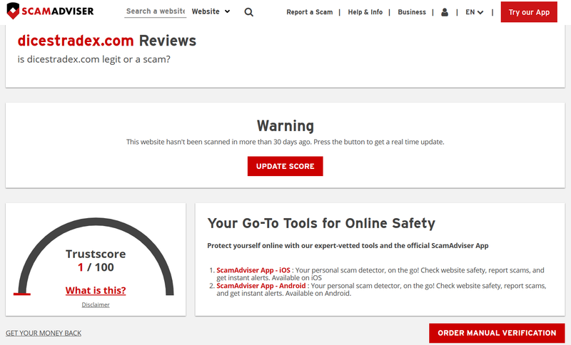Click the Warning heading
This screenshot has width=571, height=345.
(x=285, y=125)
